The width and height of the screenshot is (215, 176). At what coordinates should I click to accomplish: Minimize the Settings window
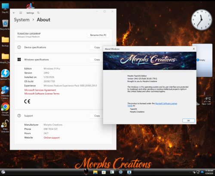97,12
